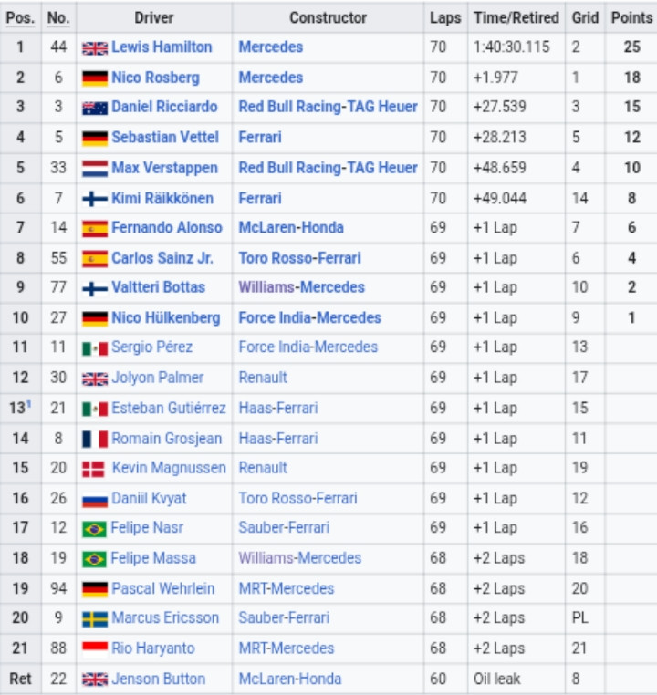Click the German flag beside Pascal Wehrlein

point(95,589)
